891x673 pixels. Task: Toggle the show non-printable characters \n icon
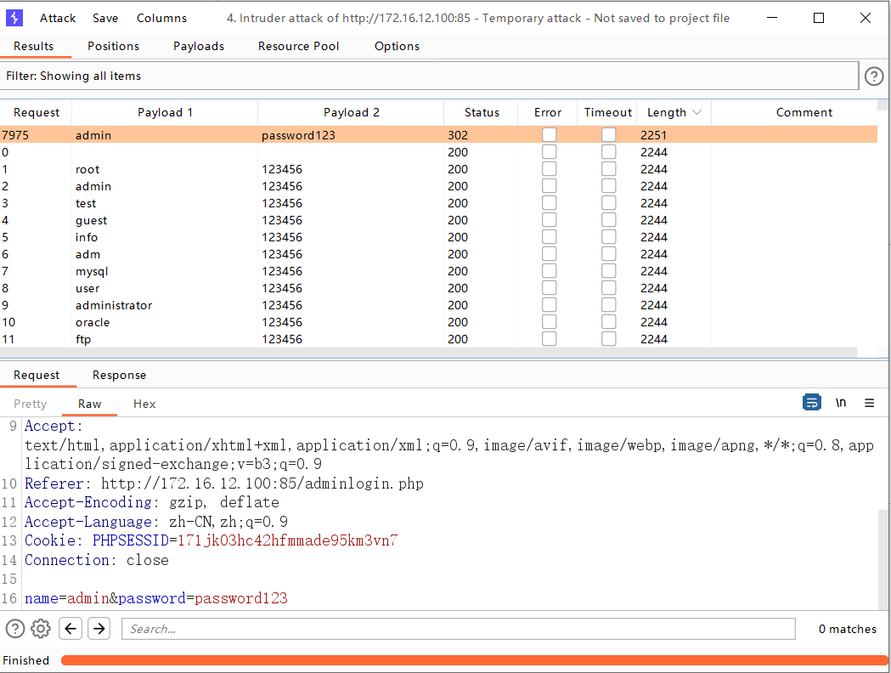point(841,403)
